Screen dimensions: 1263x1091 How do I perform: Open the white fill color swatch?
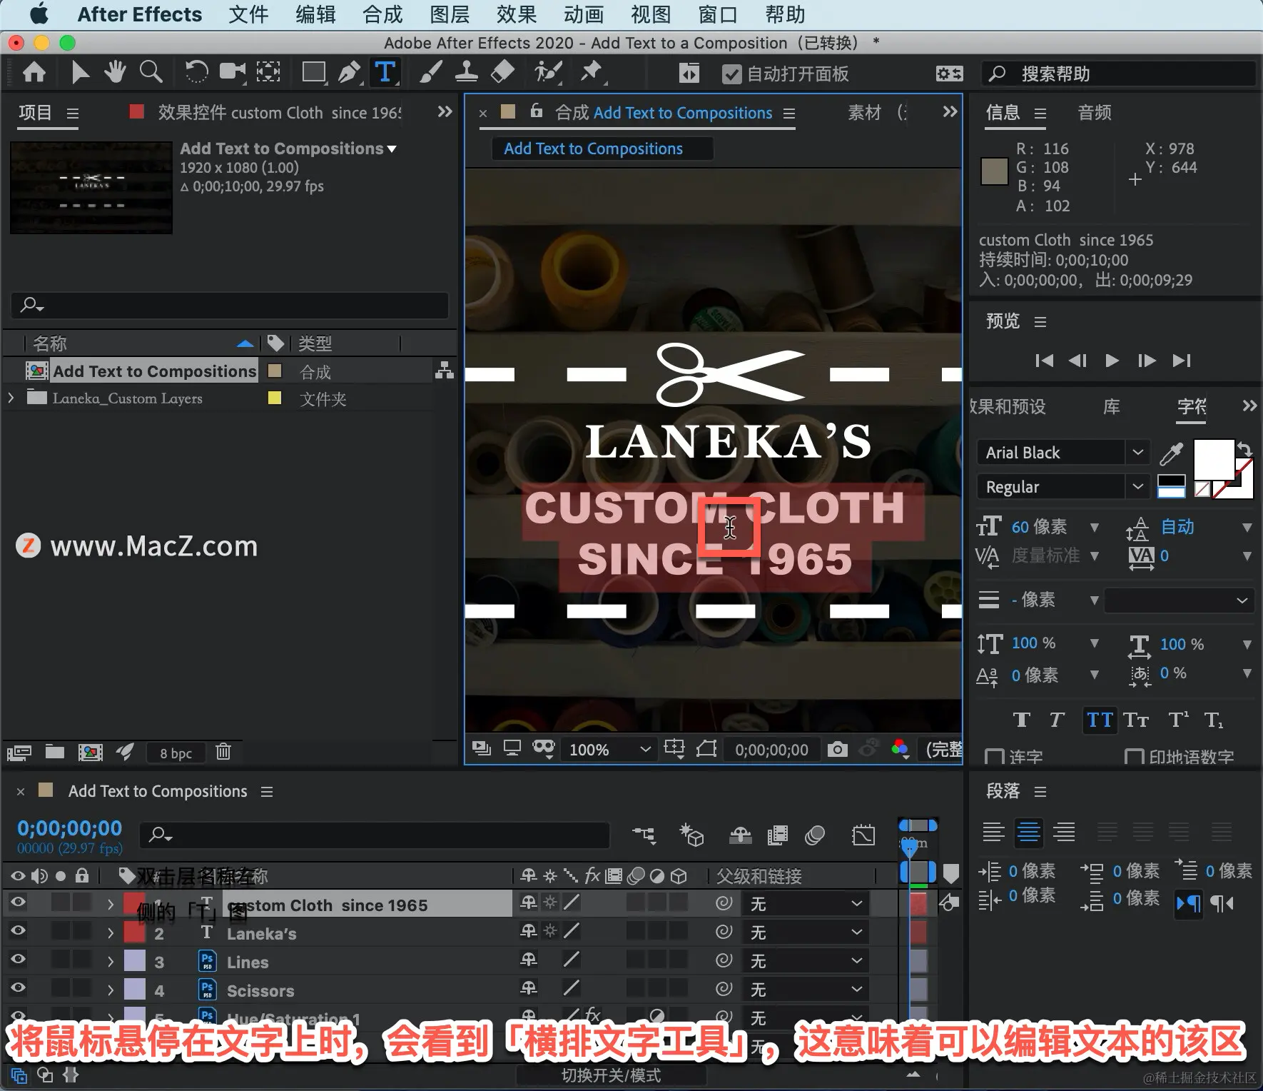pyautogui.click(x=1213, y=459)
